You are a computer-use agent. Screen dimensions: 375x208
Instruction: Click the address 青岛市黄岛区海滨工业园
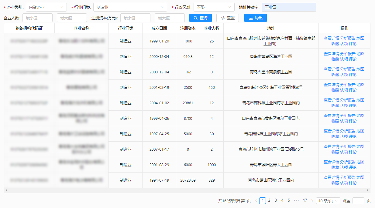(x=271, y=56)
